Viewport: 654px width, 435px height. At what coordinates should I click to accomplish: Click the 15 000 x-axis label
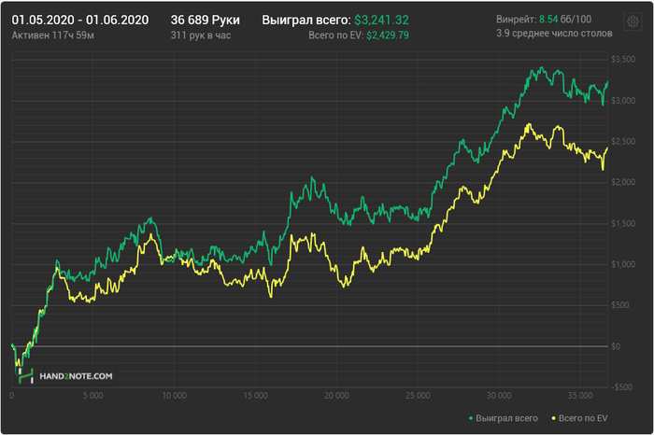tap(255, 396)
